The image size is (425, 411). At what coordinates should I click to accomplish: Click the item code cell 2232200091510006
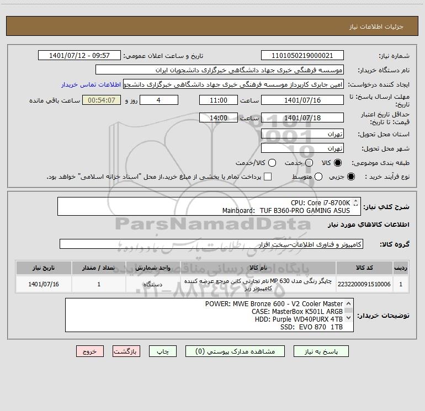point(364,284)
